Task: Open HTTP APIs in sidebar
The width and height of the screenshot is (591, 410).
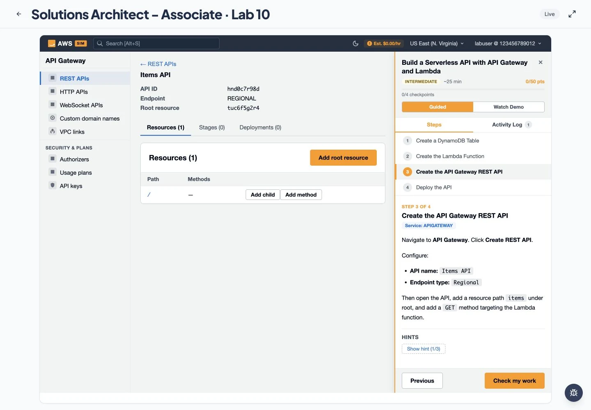Action: pos(85,92)
